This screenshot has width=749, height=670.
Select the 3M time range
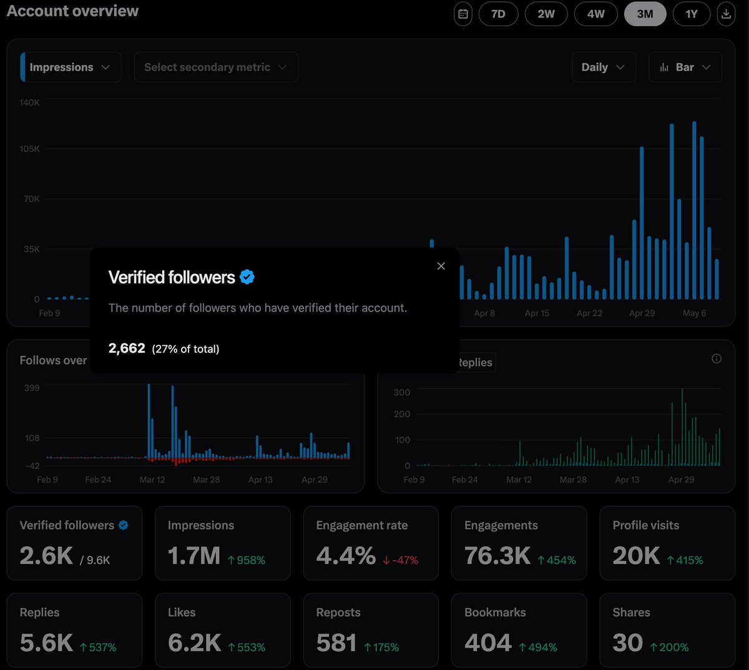click(x=645, y=14)
